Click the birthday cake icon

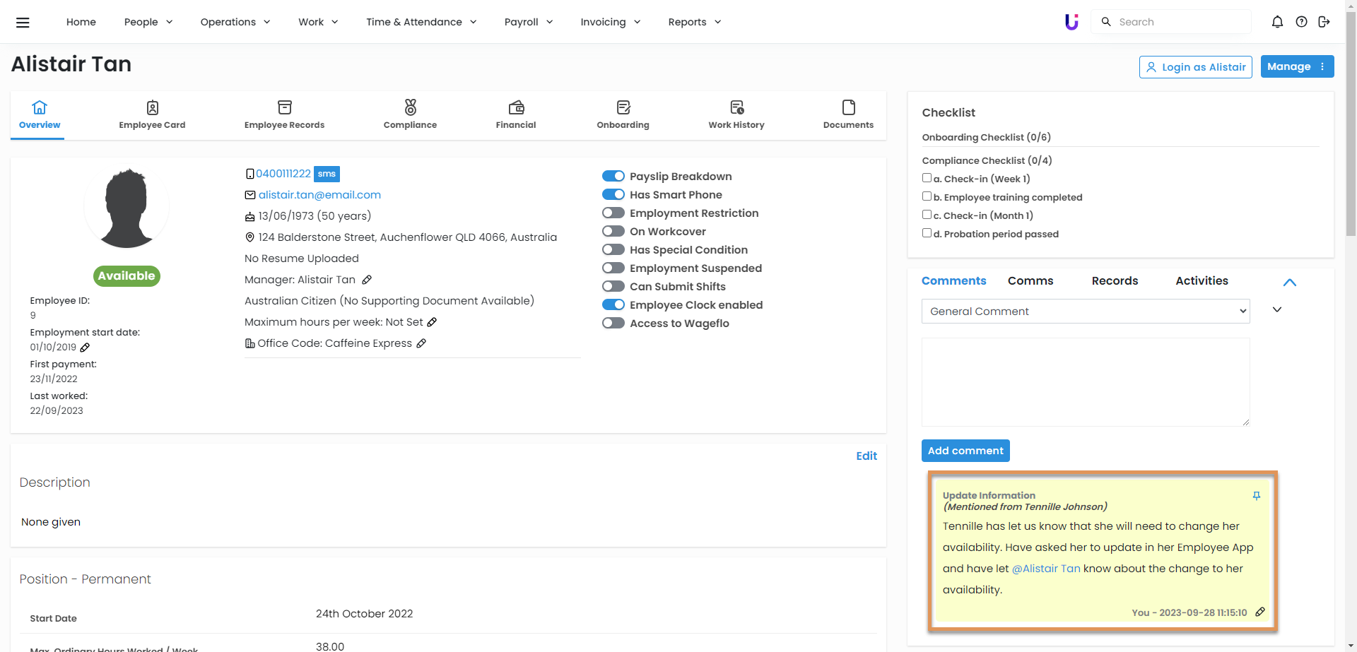pos(249,216)
